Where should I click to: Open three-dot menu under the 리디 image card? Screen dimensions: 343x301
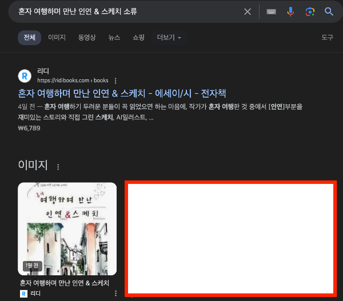coord(115,294)
